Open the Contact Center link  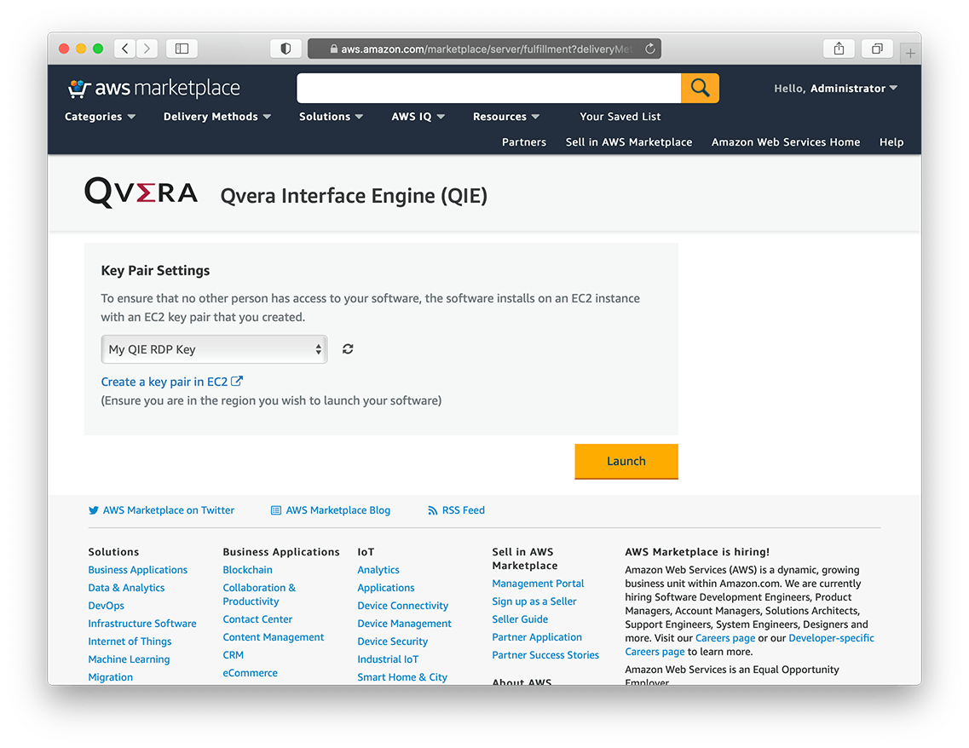257,619
